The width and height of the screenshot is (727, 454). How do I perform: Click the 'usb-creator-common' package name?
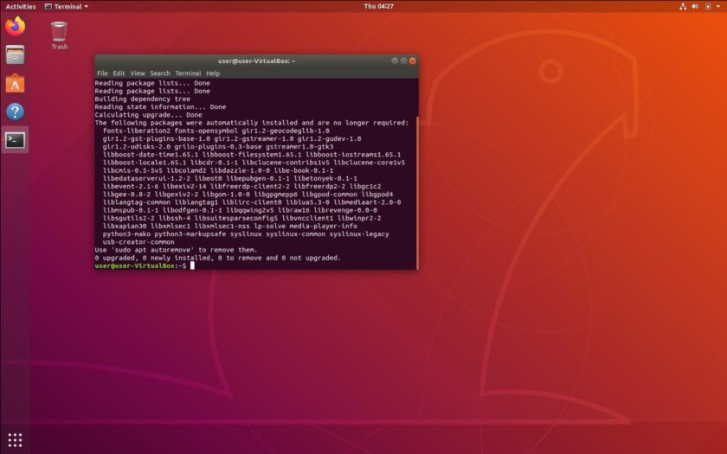[138, 242]
